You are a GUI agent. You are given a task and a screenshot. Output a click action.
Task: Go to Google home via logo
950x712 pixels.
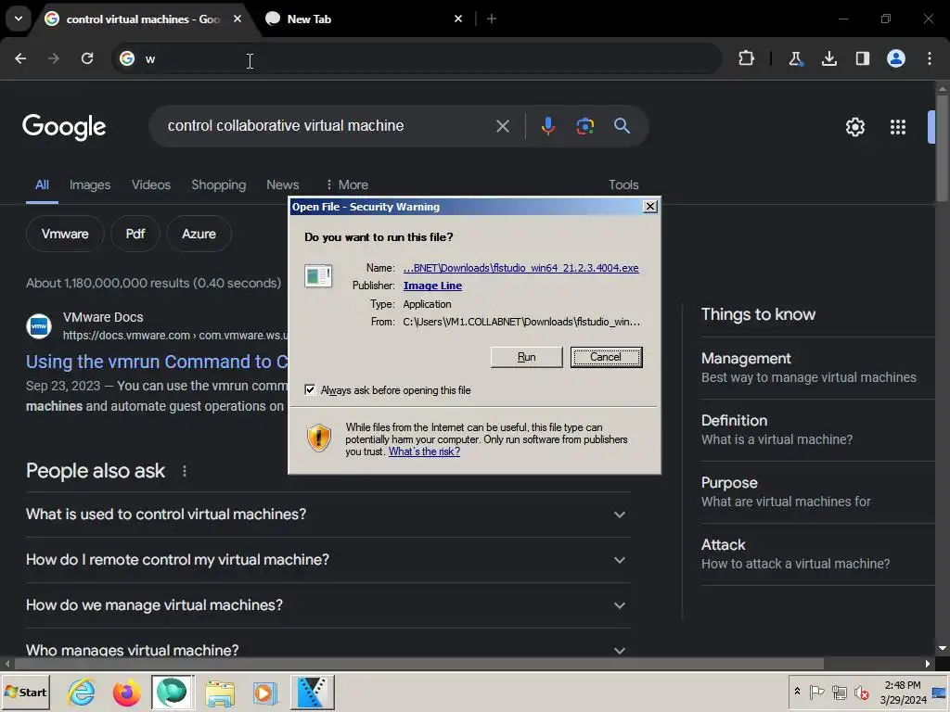click(64, 127)
